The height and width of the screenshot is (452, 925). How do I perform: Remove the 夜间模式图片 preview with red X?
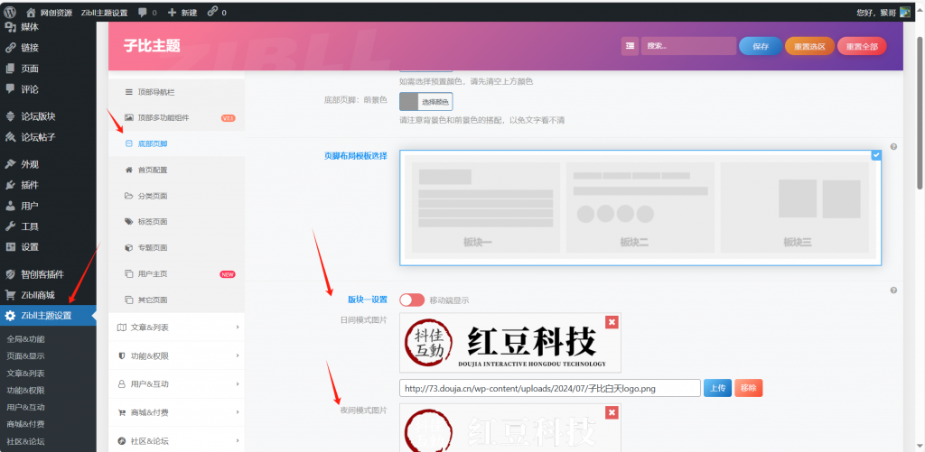click(612, 412)
